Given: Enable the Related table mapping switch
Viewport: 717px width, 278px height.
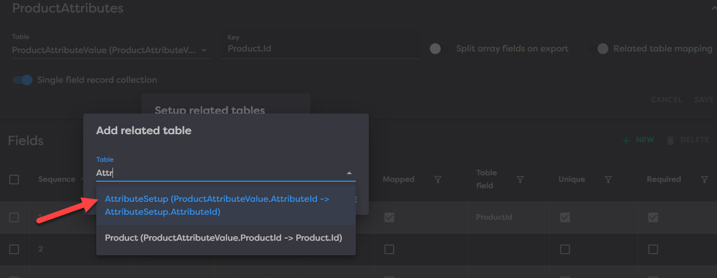Looking at the screenshot, I should click(x=602, y=49).
